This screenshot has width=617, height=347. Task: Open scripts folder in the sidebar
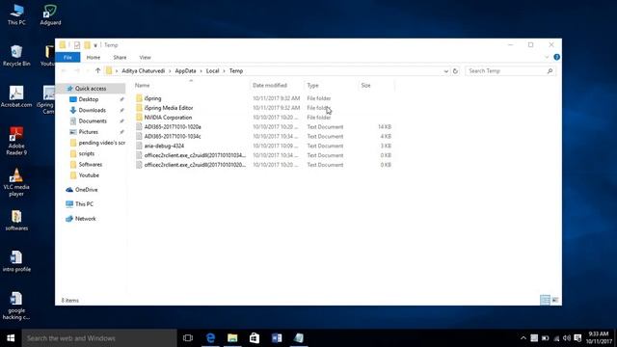(86, 153)
